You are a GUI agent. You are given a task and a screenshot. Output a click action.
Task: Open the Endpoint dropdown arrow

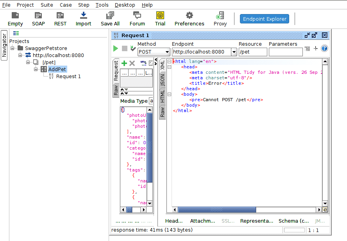pos(233,52)
